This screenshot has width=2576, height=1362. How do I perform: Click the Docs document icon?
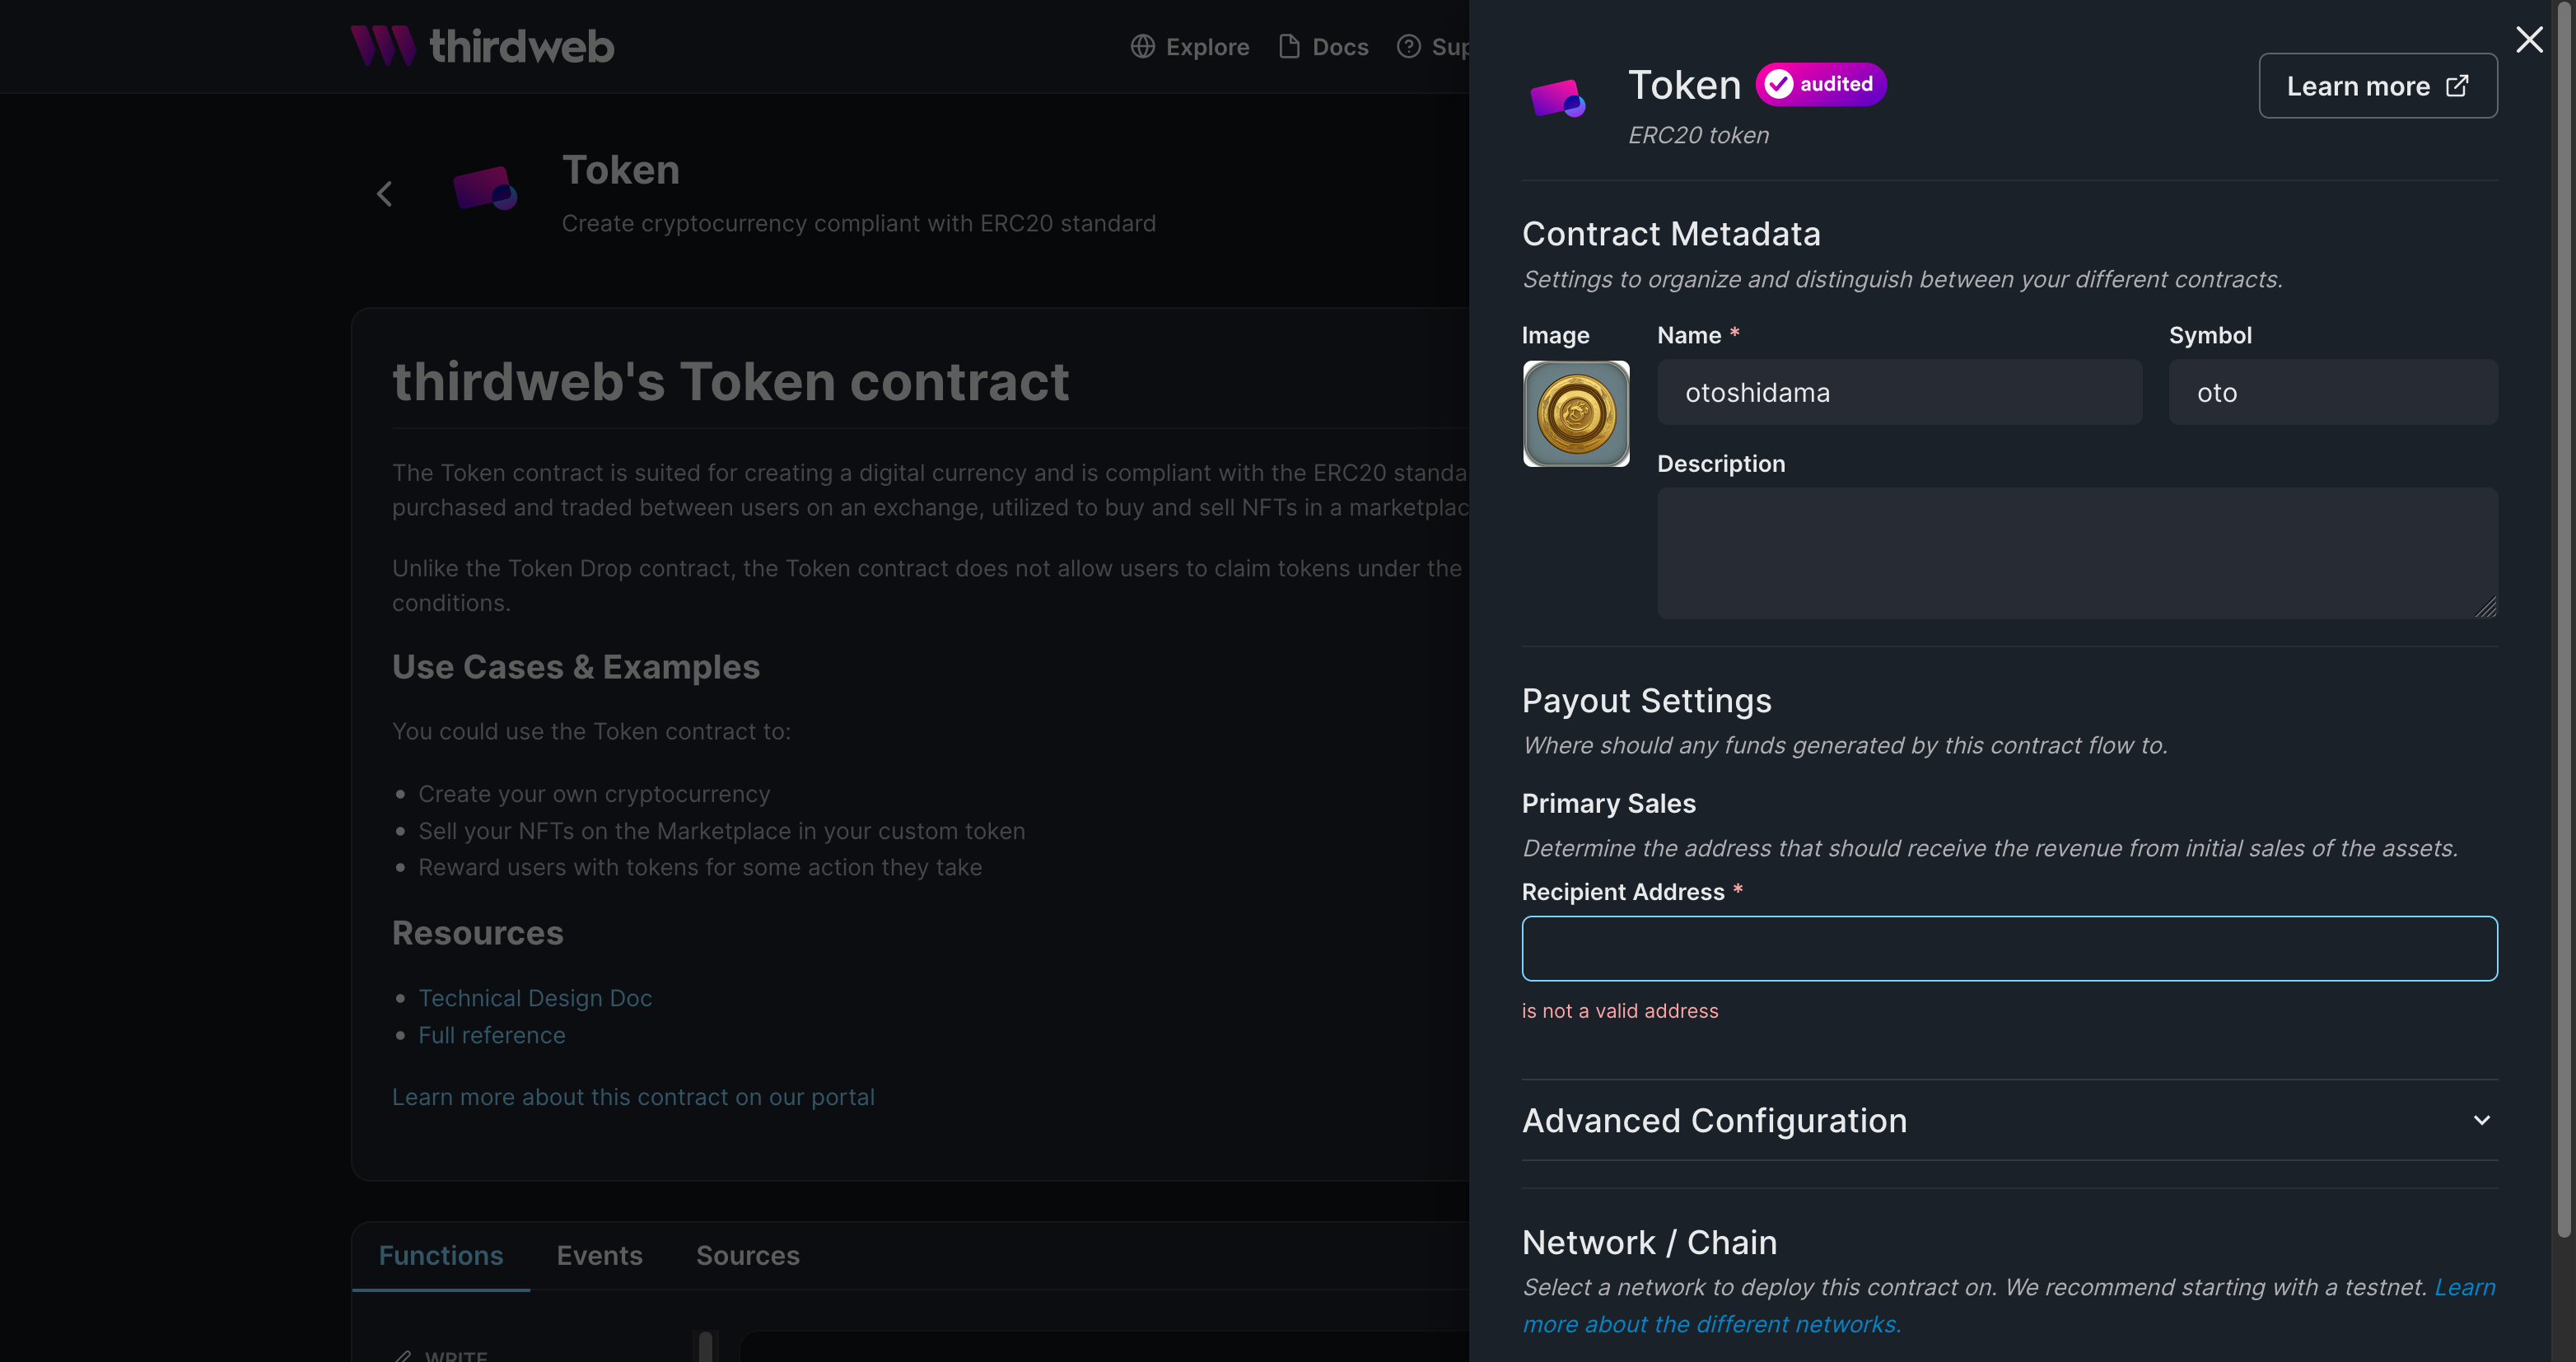tap(1289, 46)
